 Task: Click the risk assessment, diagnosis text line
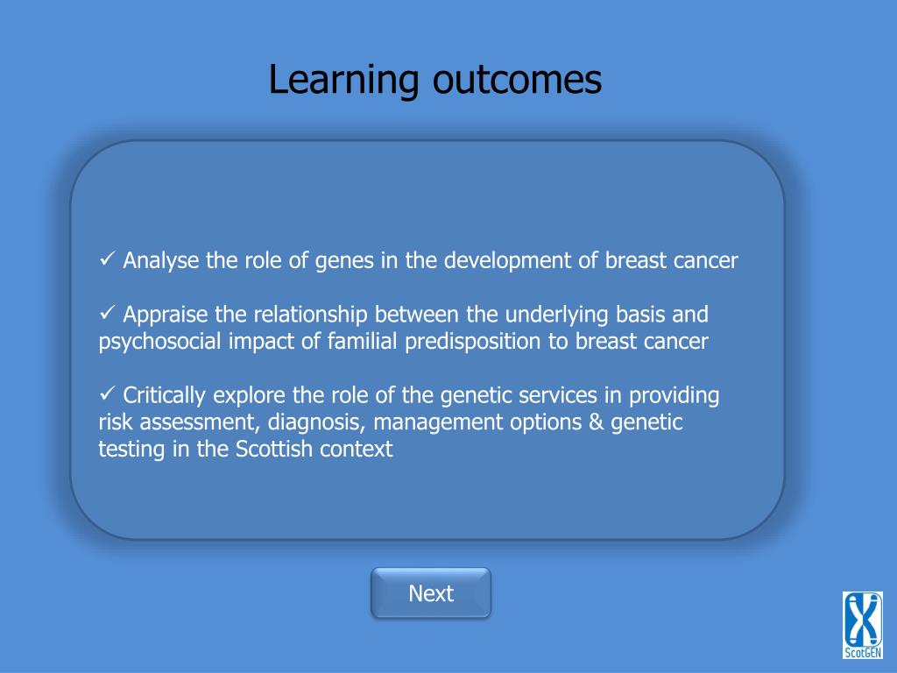click(x=391, y=422)
